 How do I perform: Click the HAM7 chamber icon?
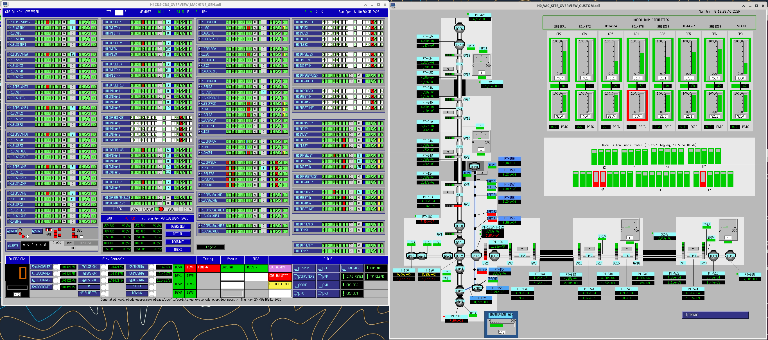point(477,288)
